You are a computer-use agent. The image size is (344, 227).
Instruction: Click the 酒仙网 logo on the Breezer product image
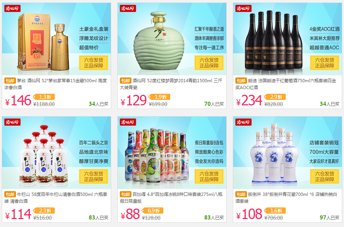(128, 122)
